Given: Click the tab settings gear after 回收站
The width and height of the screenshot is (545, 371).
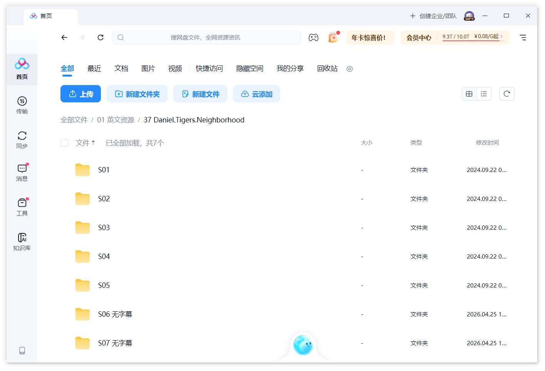Looking at the screenshot, I should click(350, 69).
